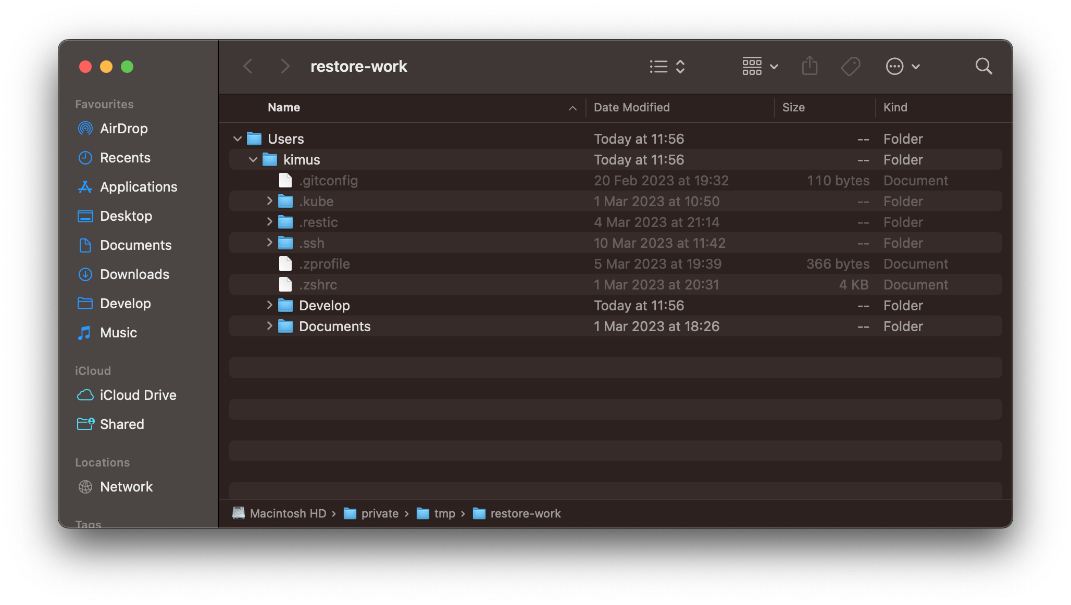
Task: Open the More actions ellipsis menu
Action: click(903, 66)
